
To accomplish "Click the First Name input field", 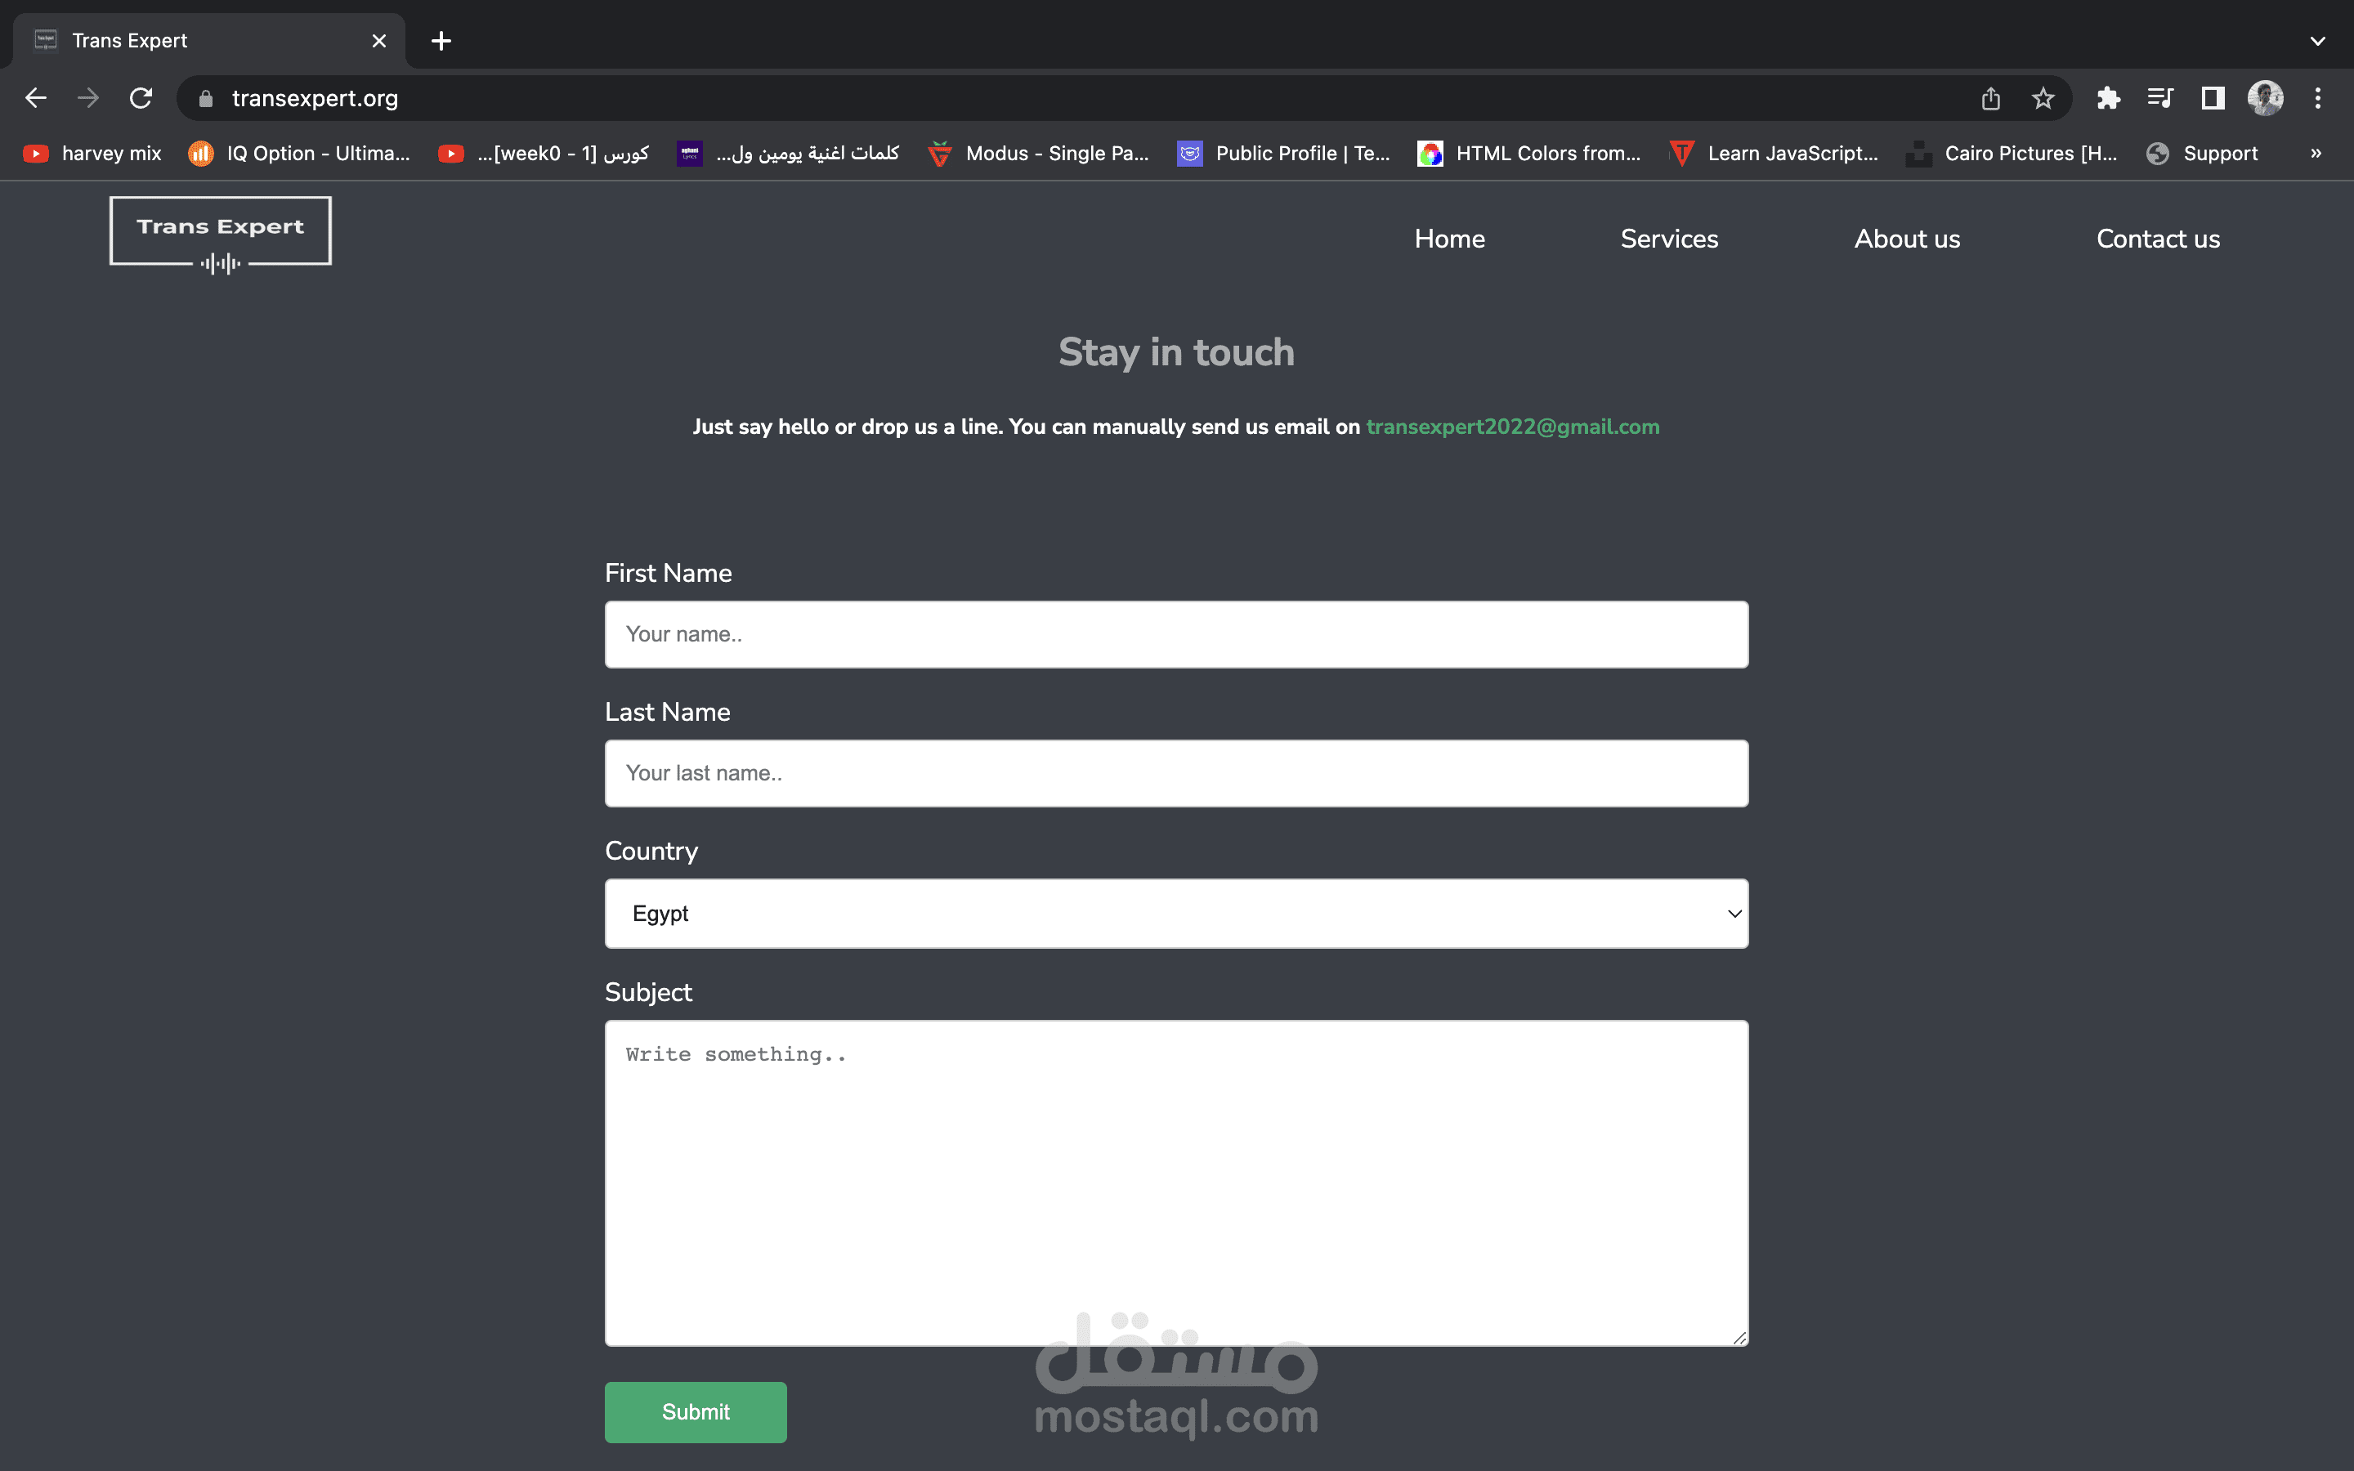I will point(1176,634).
